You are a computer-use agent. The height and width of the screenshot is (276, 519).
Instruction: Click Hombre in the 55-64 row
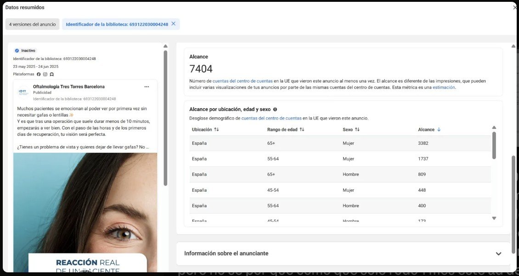(351, 205)
